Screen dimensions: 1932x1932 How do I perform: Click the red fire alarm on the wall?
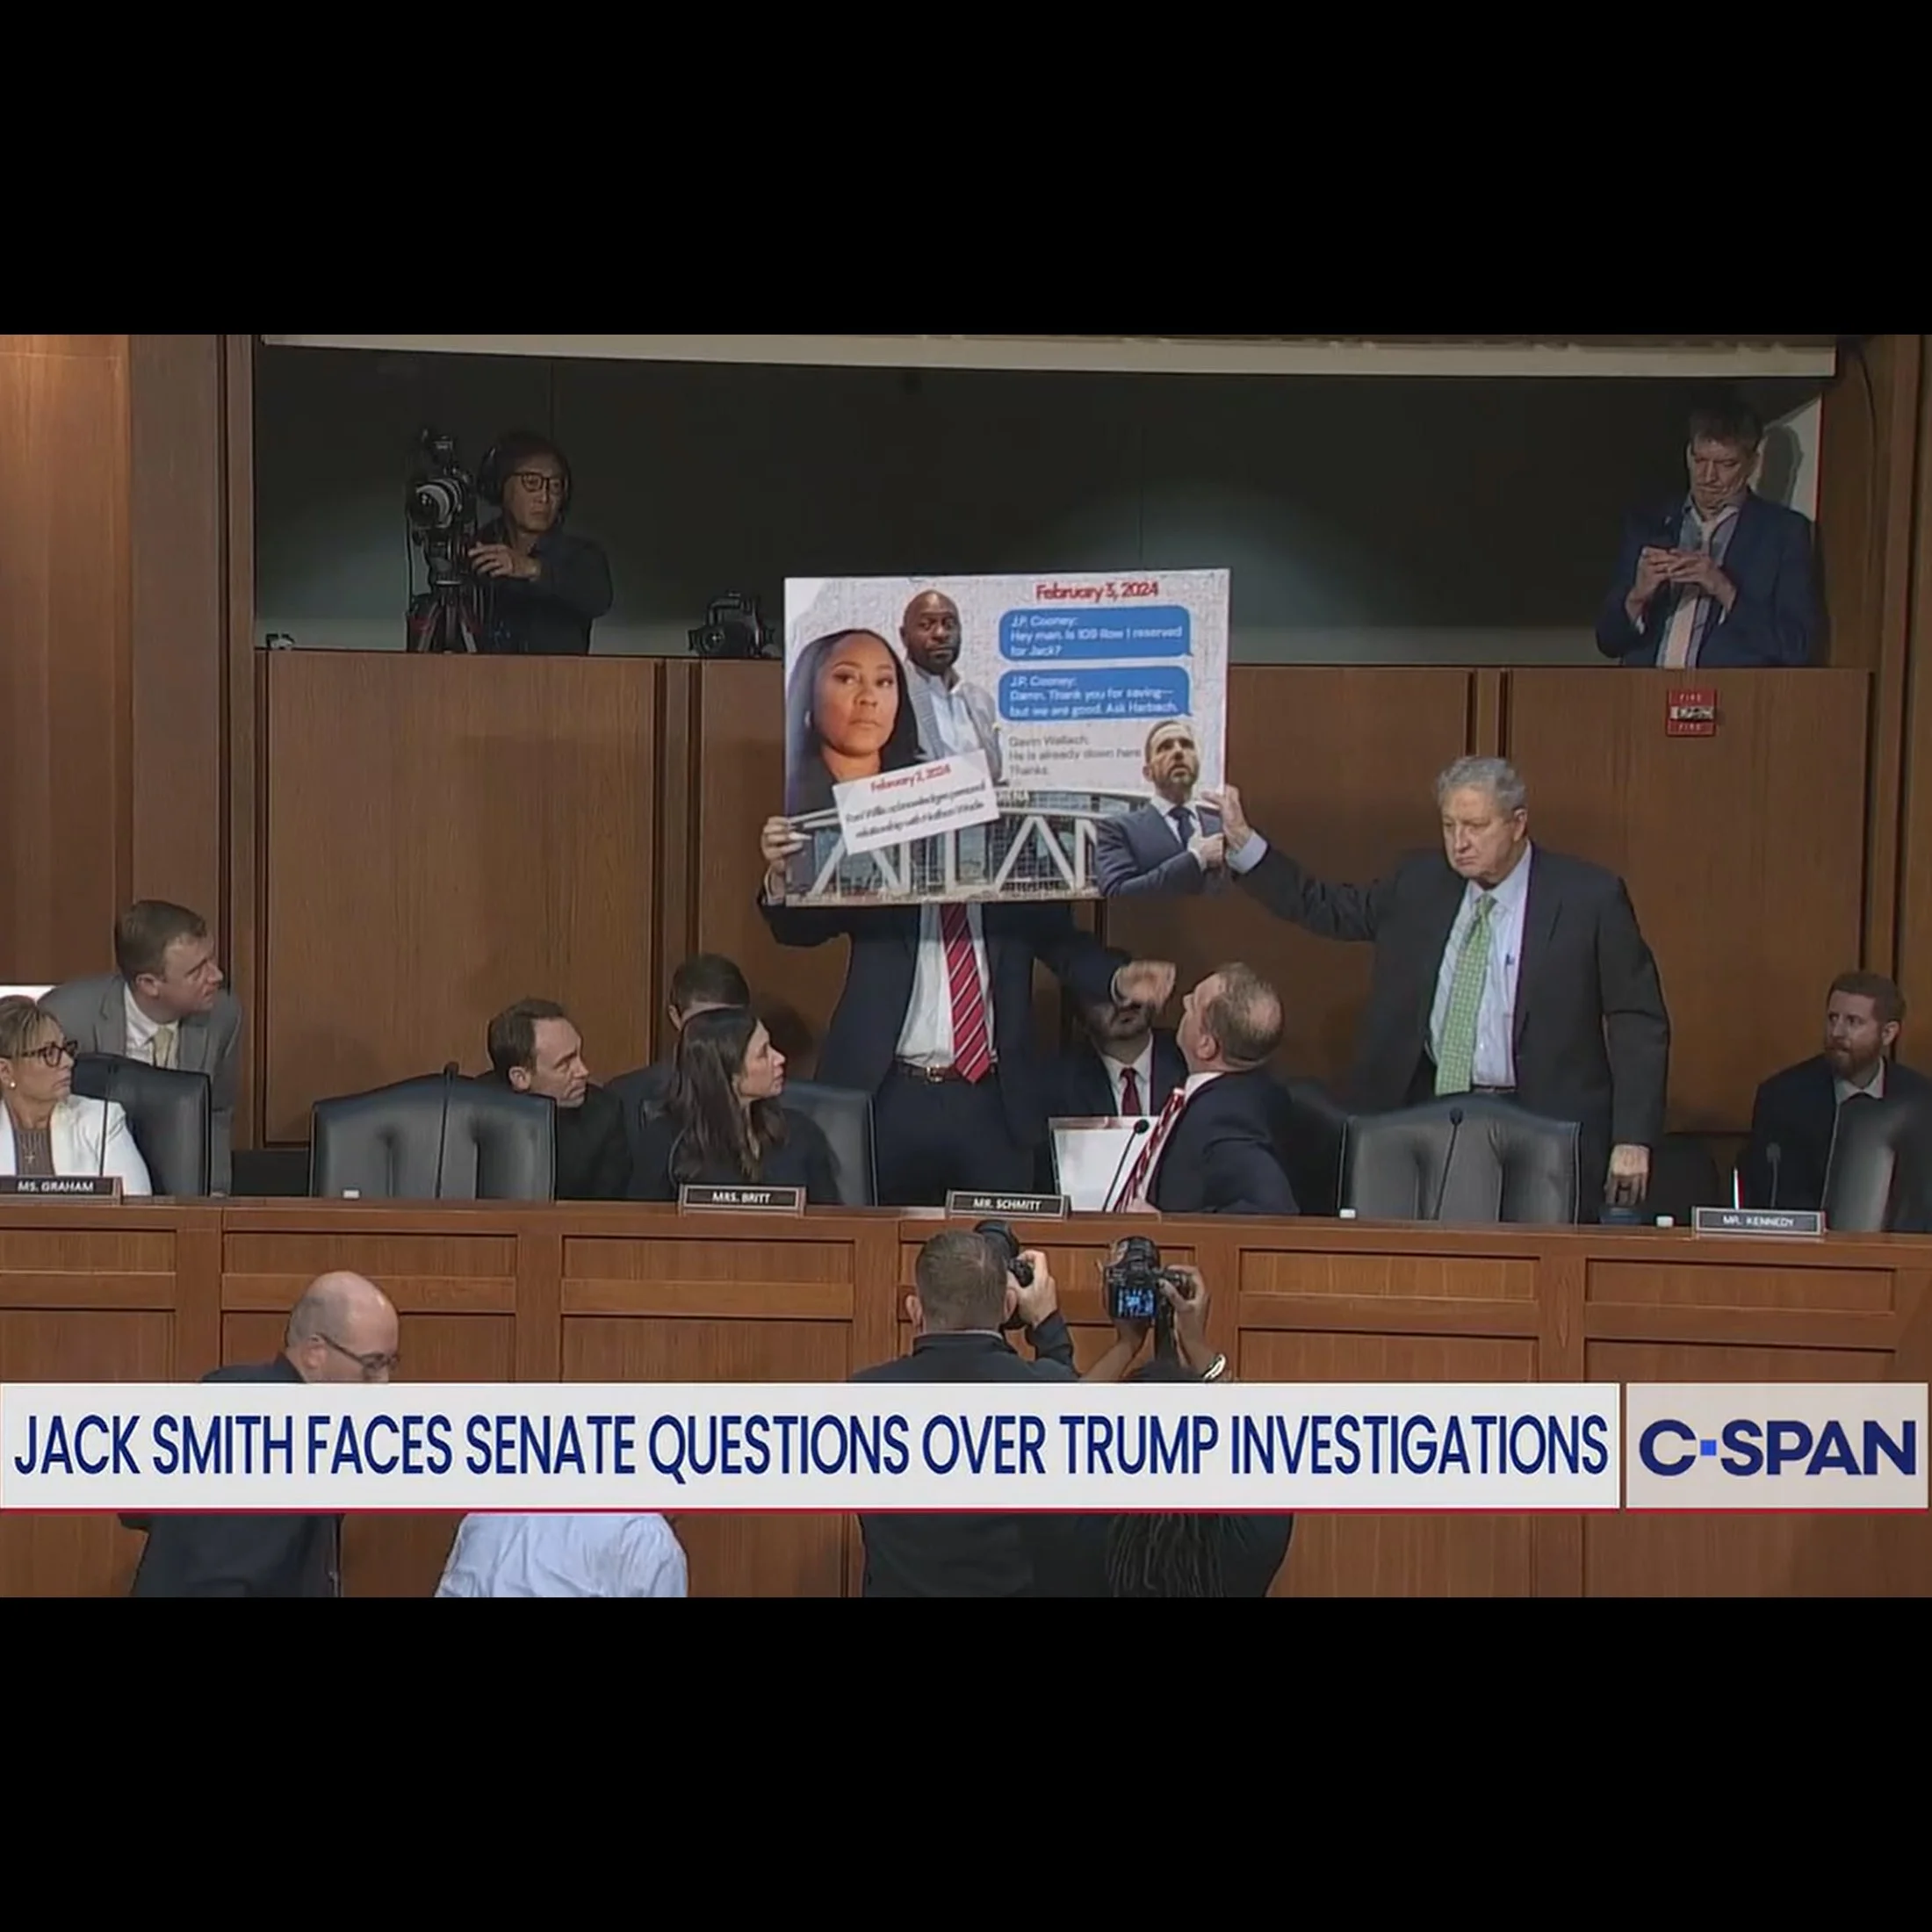click(x=1691, y=711)
